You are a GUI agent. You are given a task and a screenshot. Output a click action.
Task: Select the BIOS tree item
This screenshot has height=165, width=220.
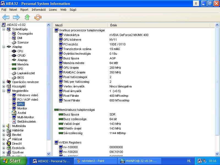point(21,78)
